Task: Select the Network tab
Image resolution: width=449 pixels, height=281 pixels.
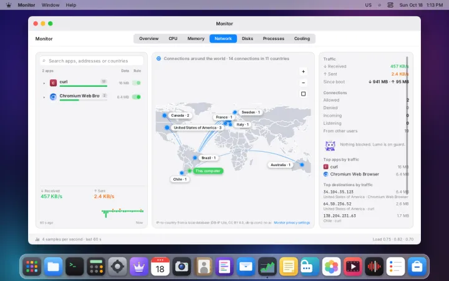Action: [x=223, y=39]
